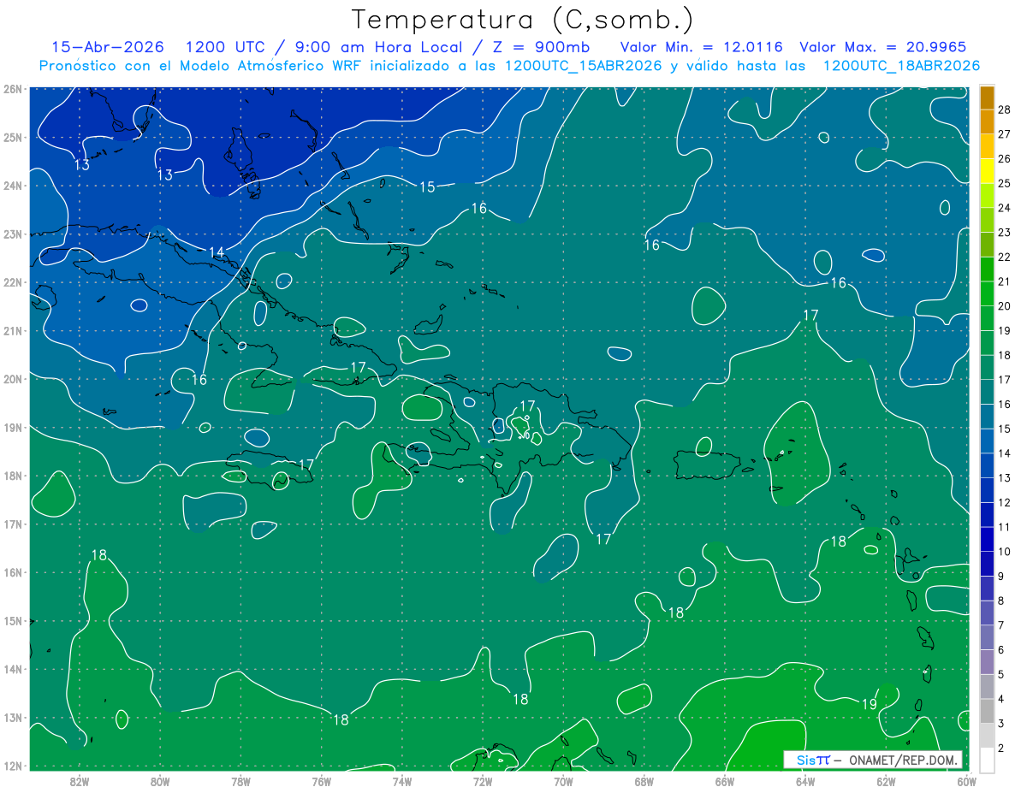The image size is (1027, 793).
Task: Pick the teal 17 degree legend swatch
Action: (x=987, y=368)
